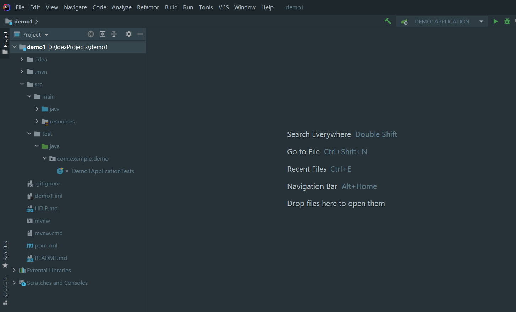516x312 pixels.
Task: Run the Demo1Application with the green play icon
Action: [496, 21]
